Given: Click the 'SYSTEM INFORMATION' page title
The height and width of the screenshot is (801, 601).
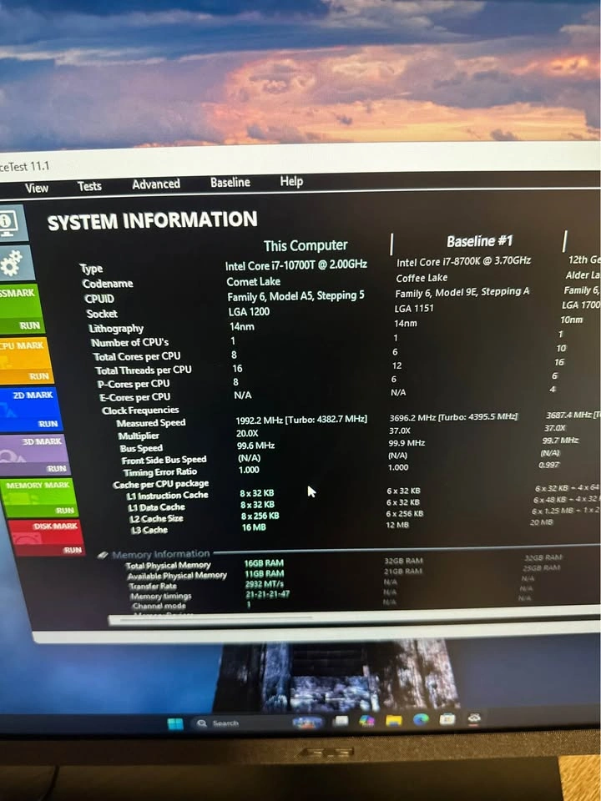Looking at the screenshot, I should click(152, 220).
